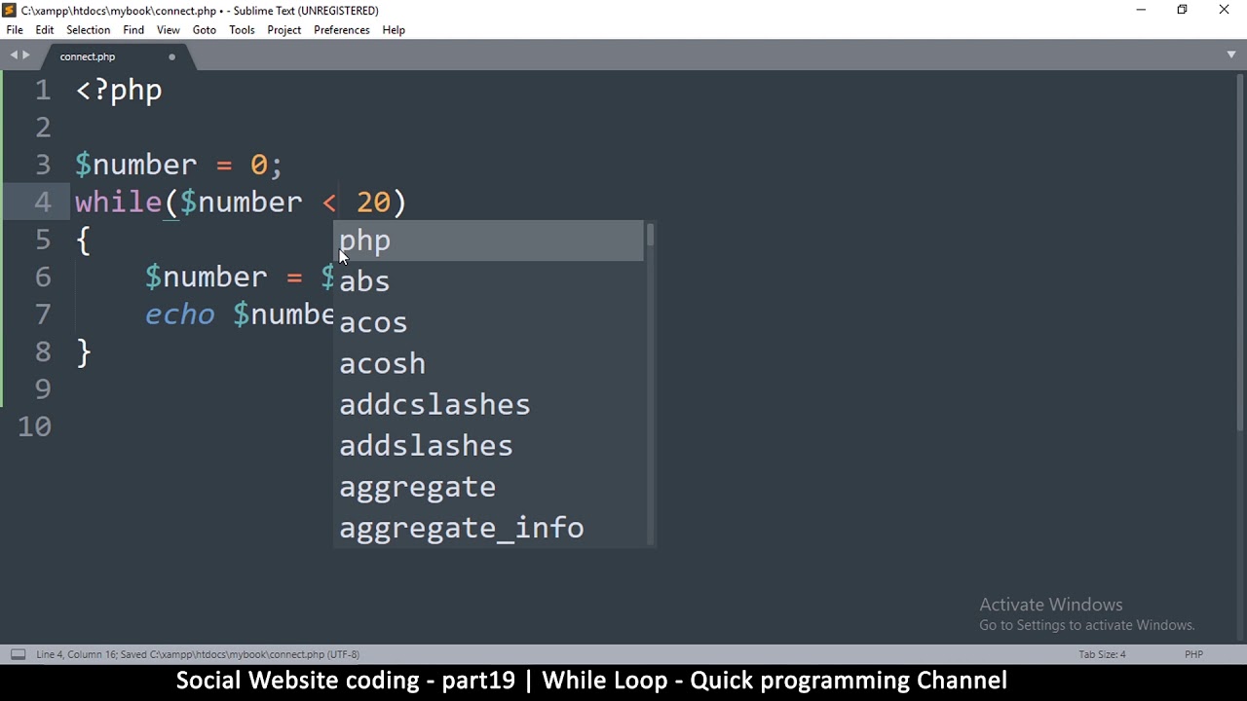This screenshot has width=1247, height=701.
Task: Open the Selection menu
Action: point(88,30)
